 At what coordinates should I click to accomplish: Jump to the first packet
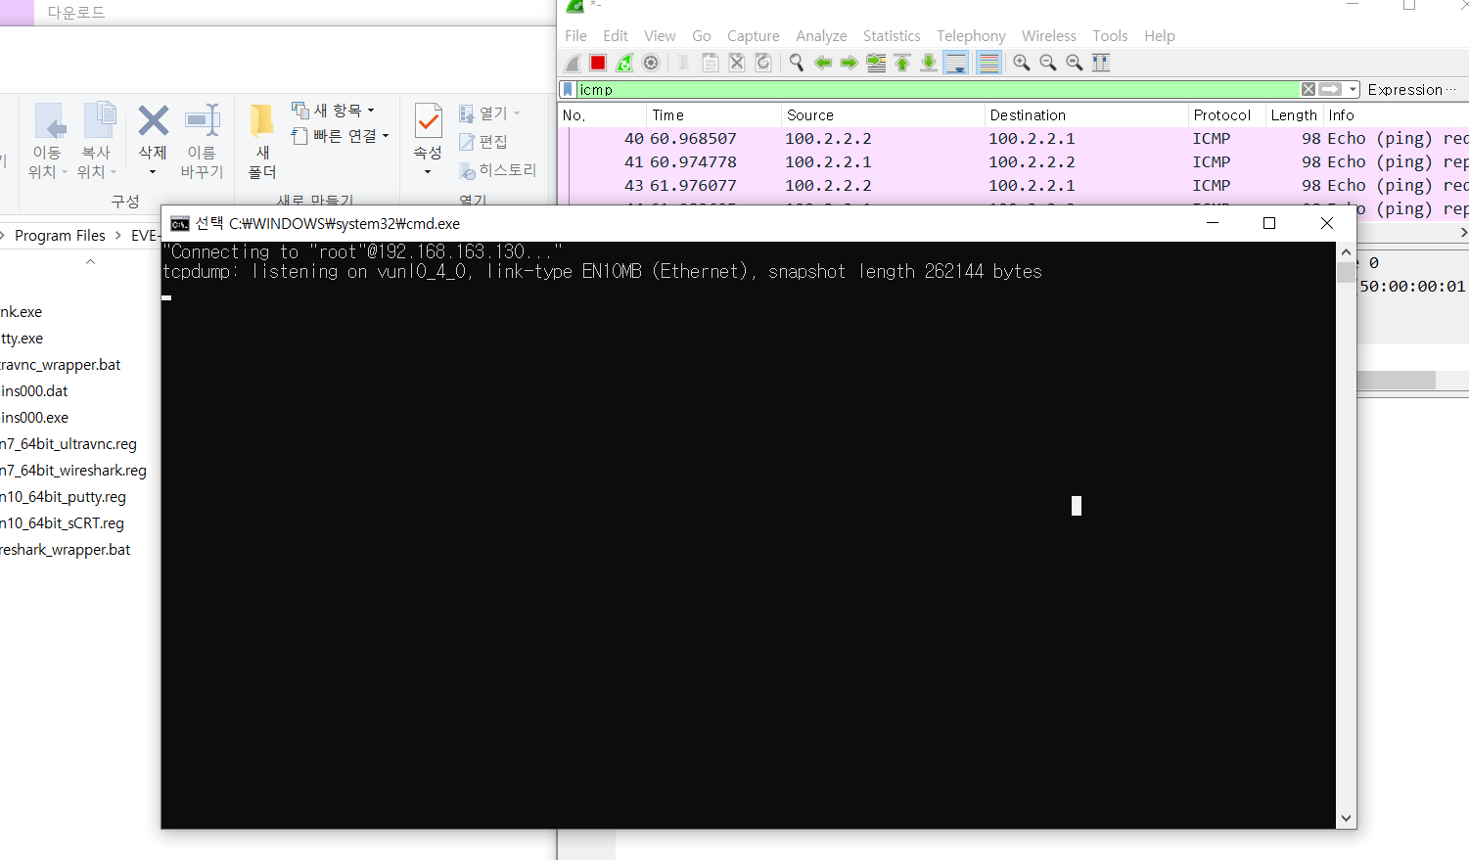901,62
